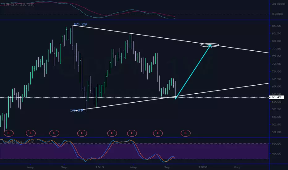Screen dimensions: 288x170
Task: Select the ellipse drawing on the upper trendline
Action: (x=210, y=45)
